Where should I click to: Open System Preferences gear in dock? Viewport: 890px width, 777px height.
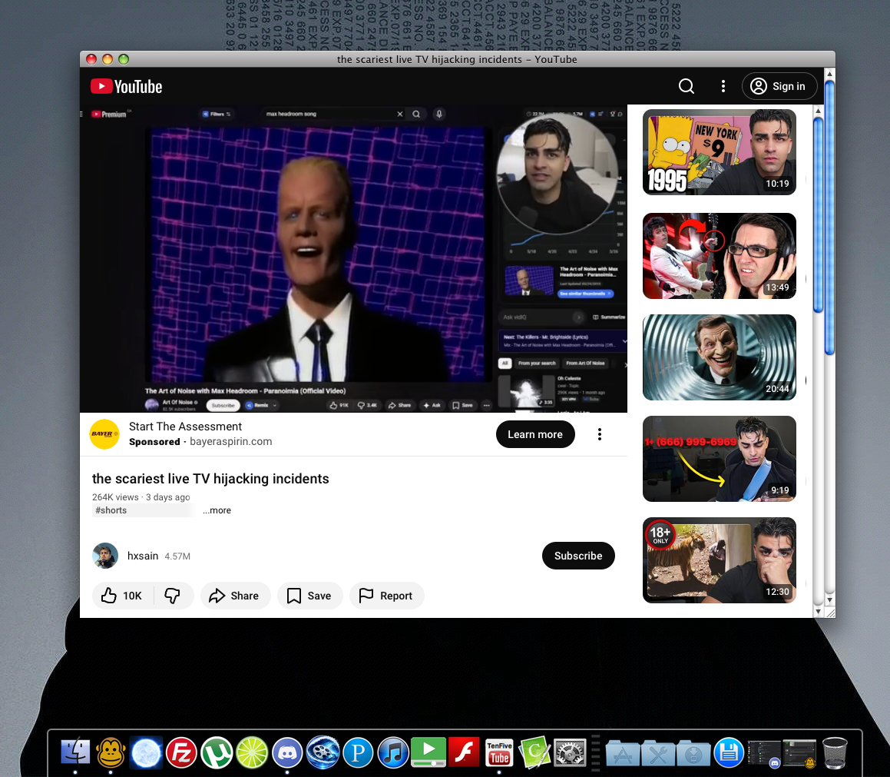click(570, 752)
